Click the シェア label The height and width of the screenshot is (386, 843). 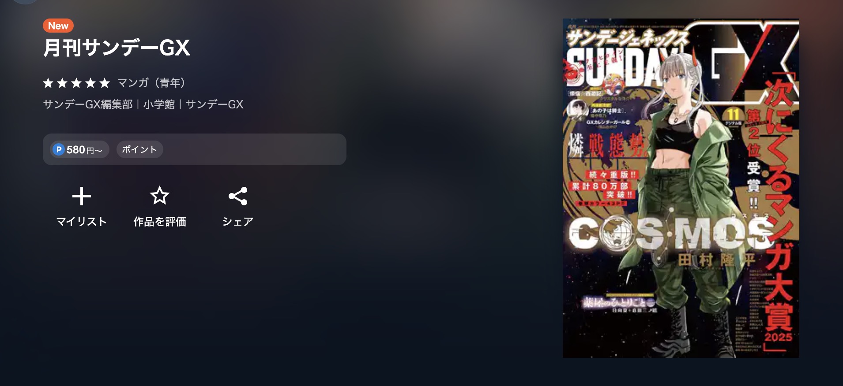[238, 221]
